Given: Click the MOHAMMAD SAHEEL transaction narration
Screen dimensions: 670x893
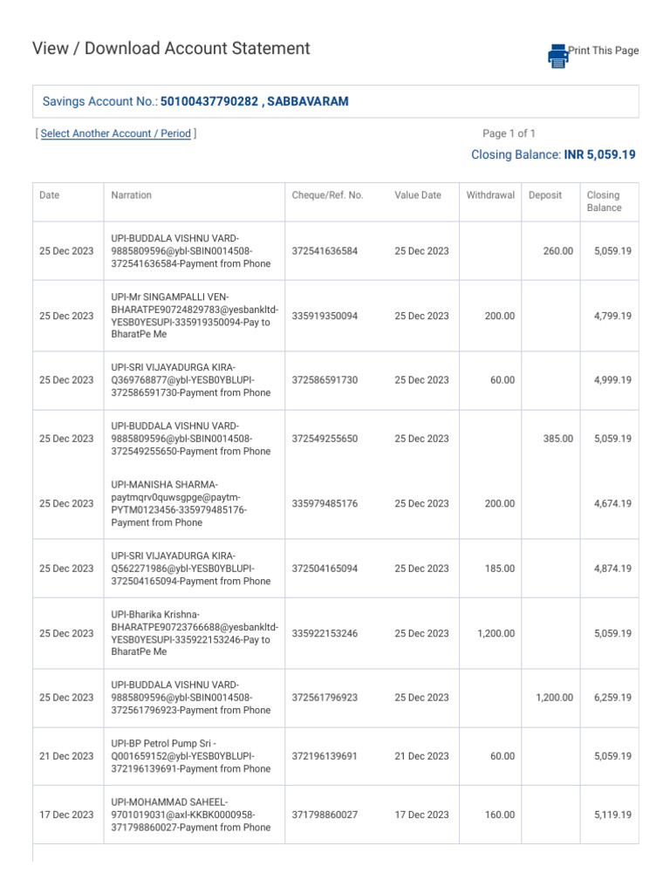Looking at the screenshot, I should [190, 815].
